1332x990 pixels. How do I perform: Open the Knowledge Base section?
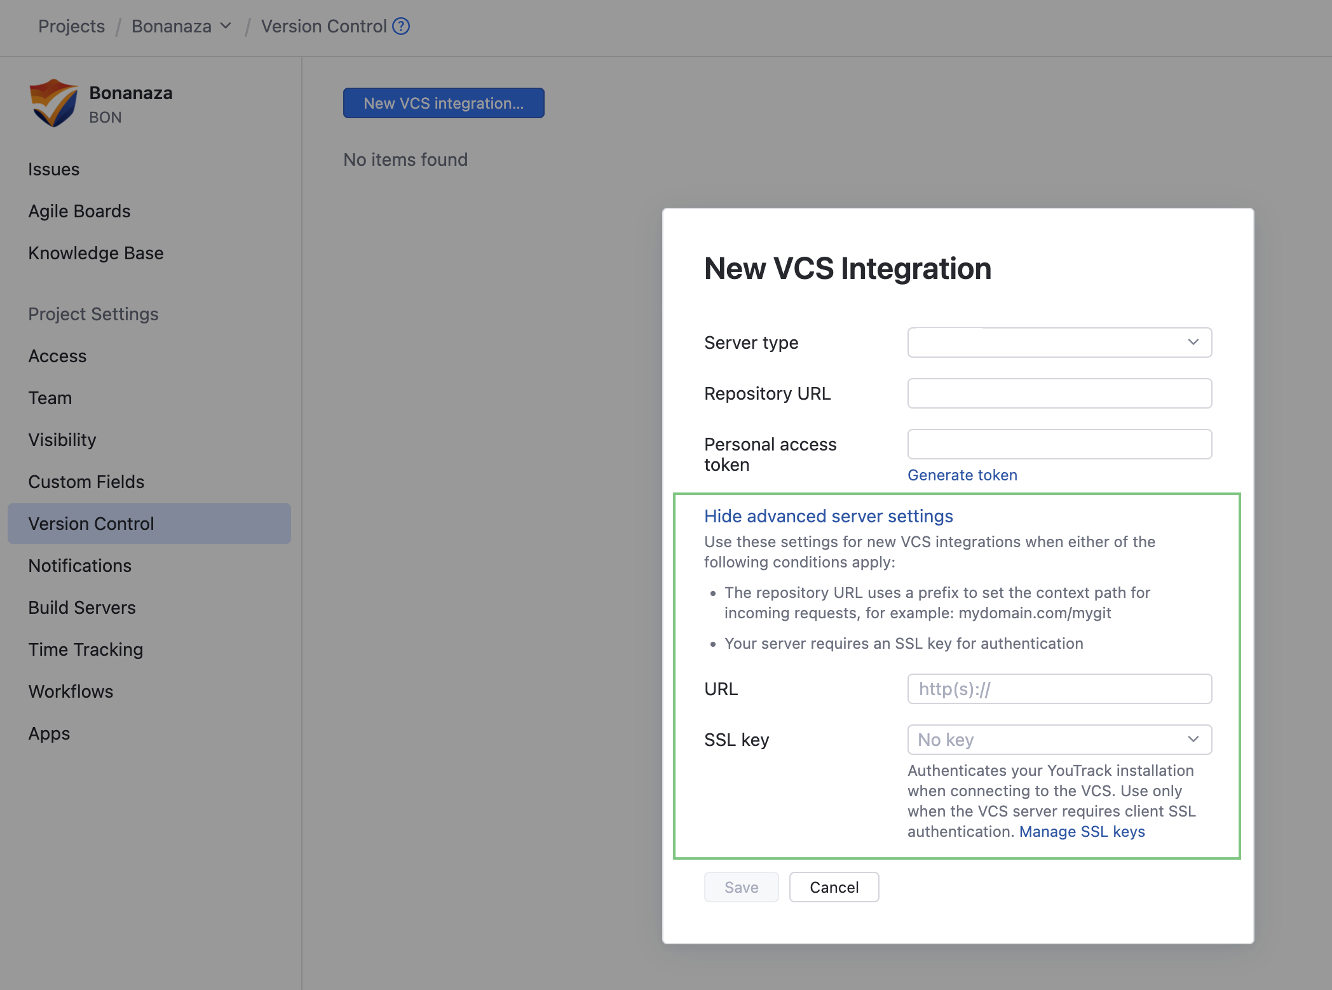[x=96, y=253]
